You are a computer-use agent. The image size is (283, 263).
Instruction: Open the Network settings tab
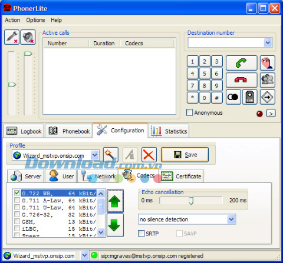point(98,176)
